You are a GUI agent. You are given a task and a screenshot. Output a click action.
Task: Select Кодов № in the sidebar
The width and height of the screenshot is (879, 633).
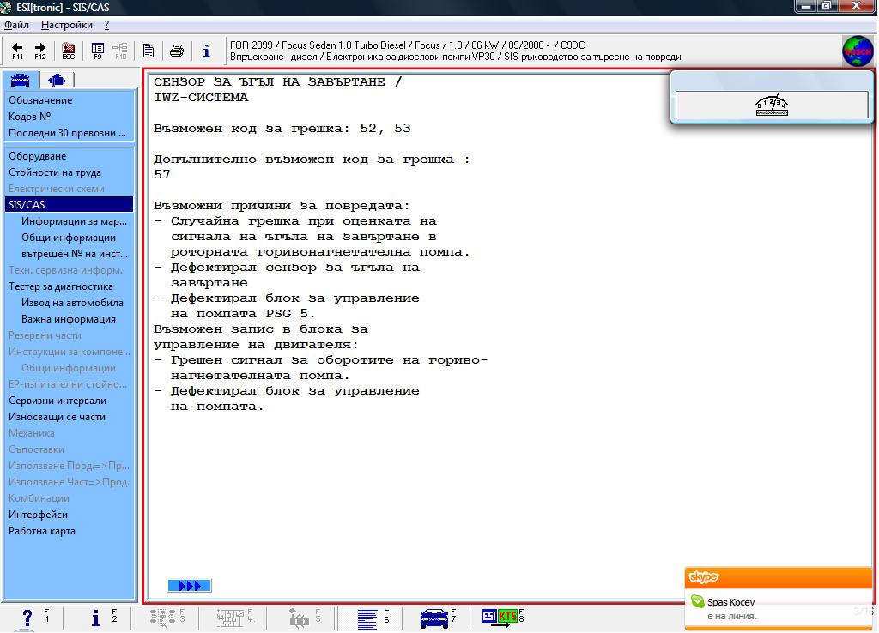[x=29, y=117]
